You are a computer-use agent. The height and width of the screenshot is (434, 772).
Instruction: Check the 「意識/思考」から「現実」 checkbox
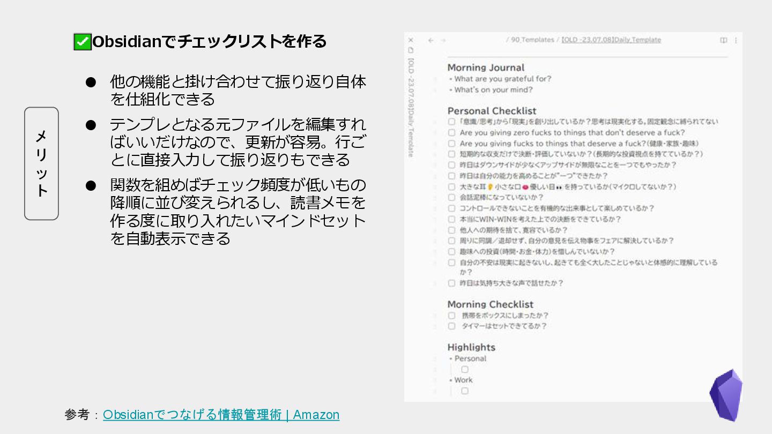[451, 122]
